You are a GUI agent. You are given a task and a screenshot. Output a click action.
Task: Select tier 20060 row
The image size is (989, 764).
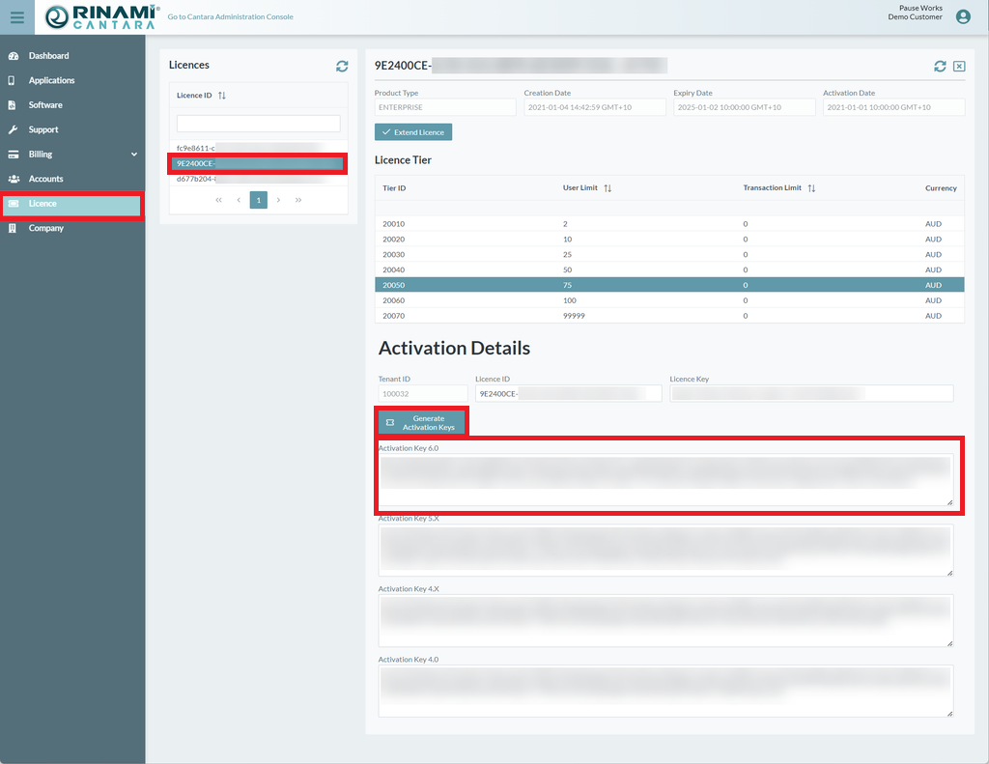click(x=669, y=300)
